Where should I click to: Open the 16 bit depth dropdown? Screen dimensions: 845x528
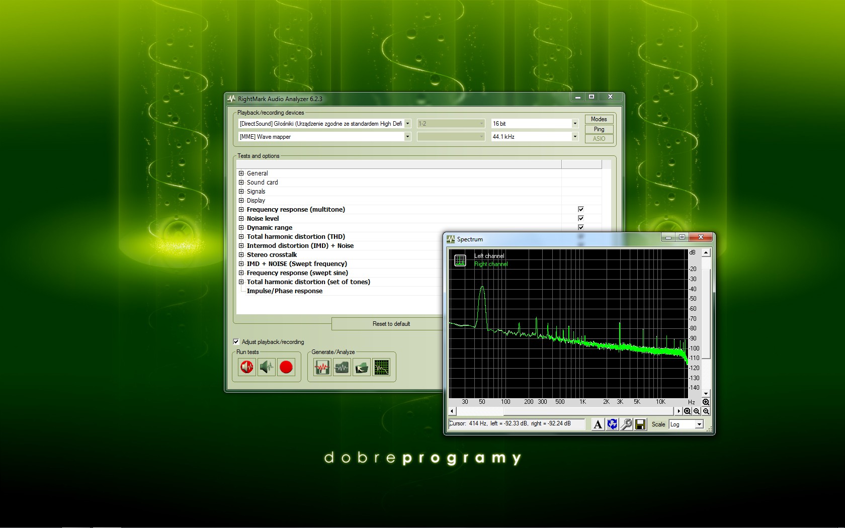pos(574,124)
